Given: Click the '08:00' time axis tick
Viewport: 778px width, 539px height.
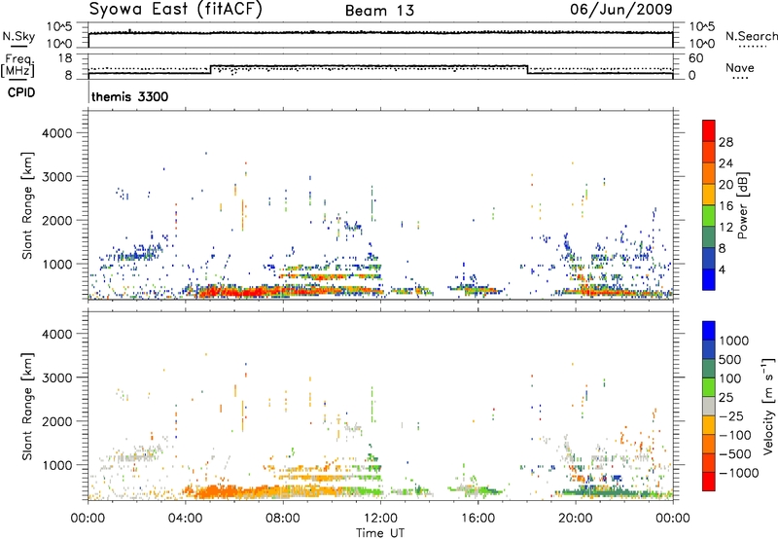Looking at the screenshot, I should click(x=283, y=519).
